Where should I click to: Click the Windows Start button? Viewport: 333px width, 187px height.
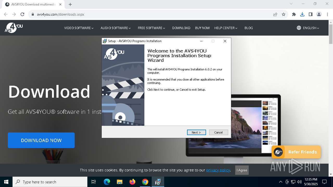6,182
